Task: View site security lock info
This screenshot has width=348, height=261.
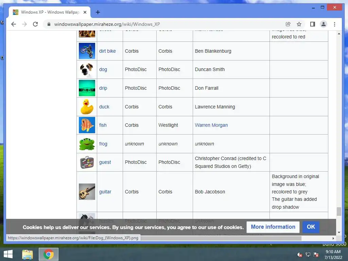Action: 49,24
